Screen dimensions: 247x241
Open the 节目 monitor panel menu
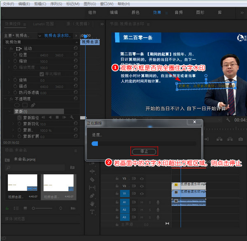pyautogui.click(x=148, y=24)
